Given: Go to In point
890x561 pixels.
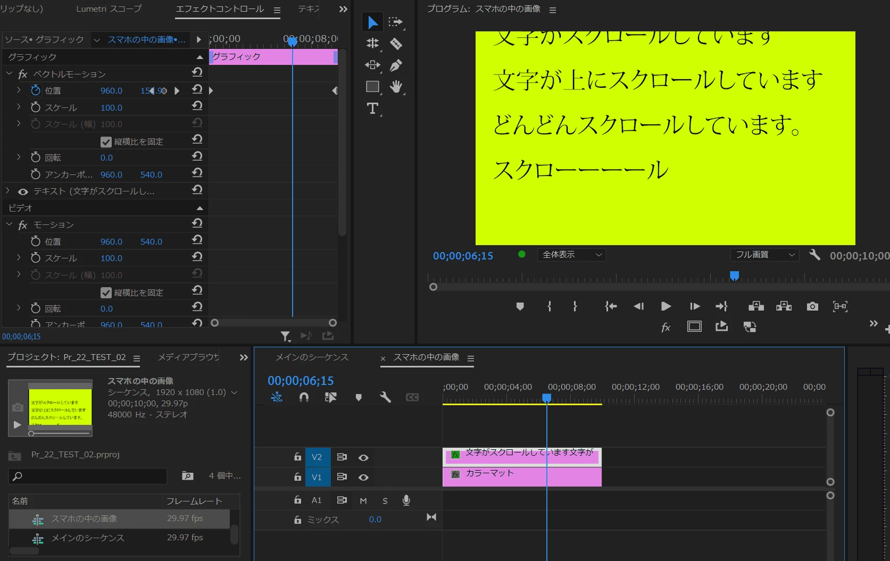Looking at the screenshot, I should click(x=611, y=306).
